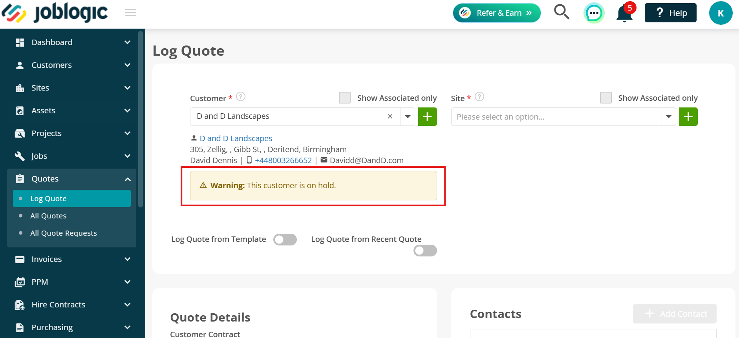Collapse the Quotes menu chevron
The image size is (739, 338).
coord(127,179)
